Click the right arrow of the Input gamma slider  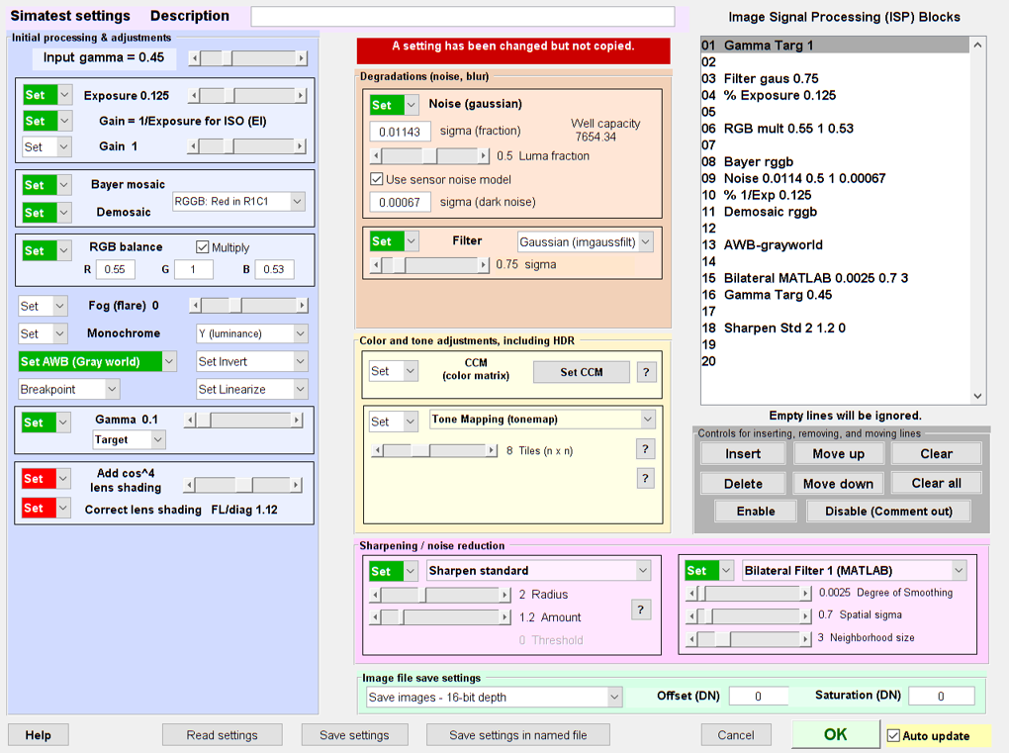pos(302,59)
